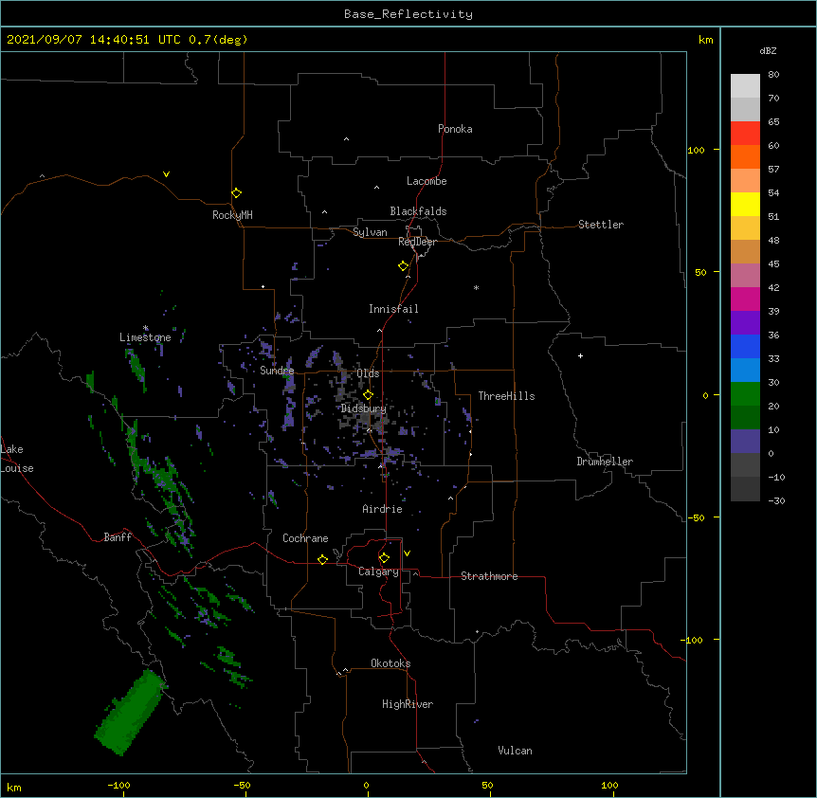The image size is (817, 798).
Task: Click the yellow marker near RockyMH
Action: tap(236, 193)
